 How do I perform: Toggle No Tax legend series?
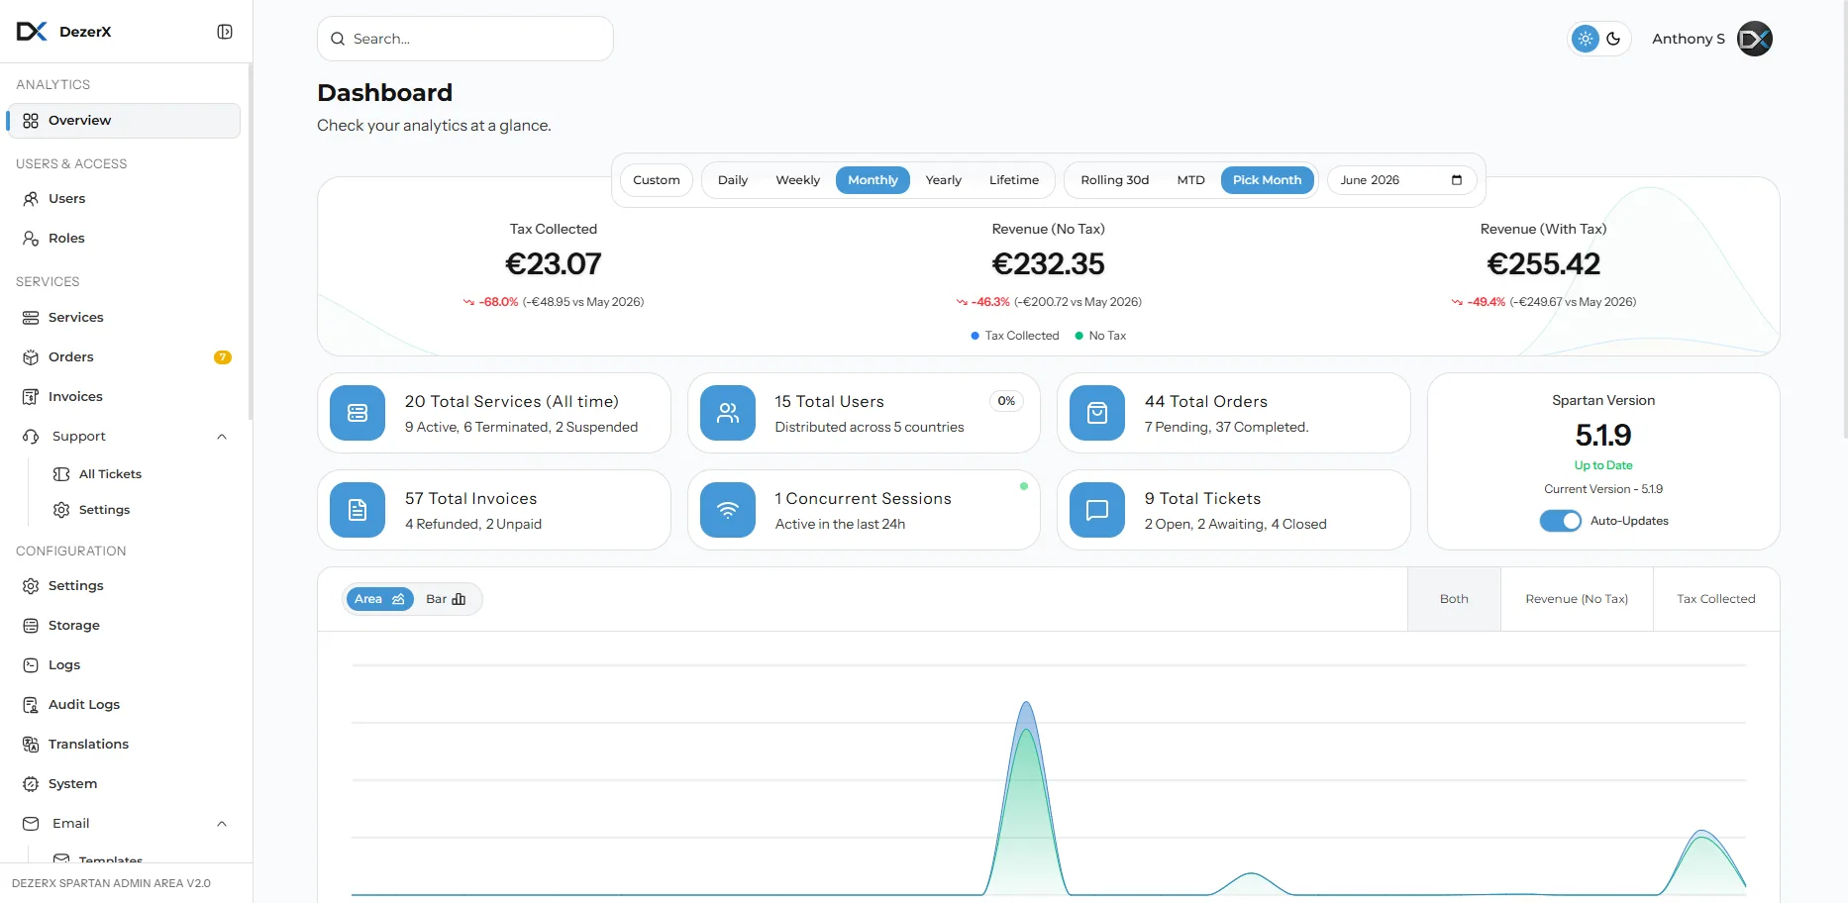coord(1100,336)
